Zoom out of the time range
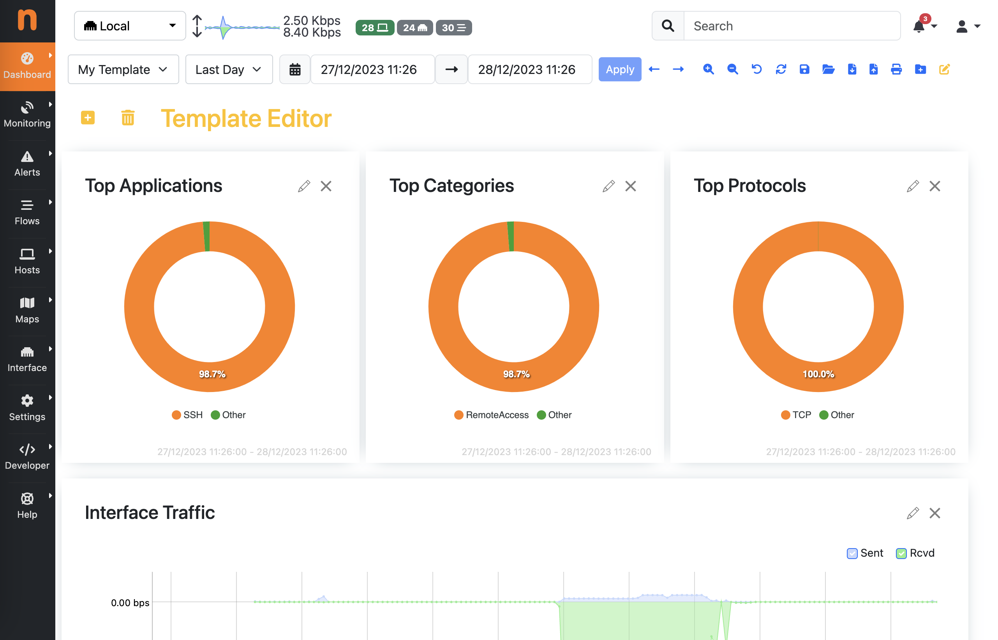The height and width of the screenshot is (640, 998). click(x=732, y=69)
